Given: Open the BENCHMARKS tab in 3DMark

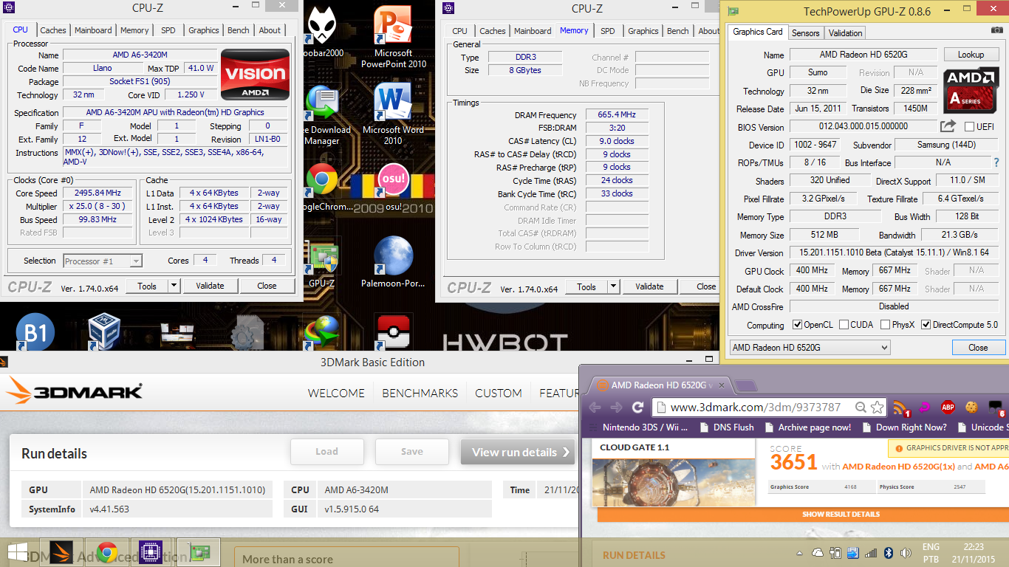Looking at the screenshot, I should [x=420, y=394].
